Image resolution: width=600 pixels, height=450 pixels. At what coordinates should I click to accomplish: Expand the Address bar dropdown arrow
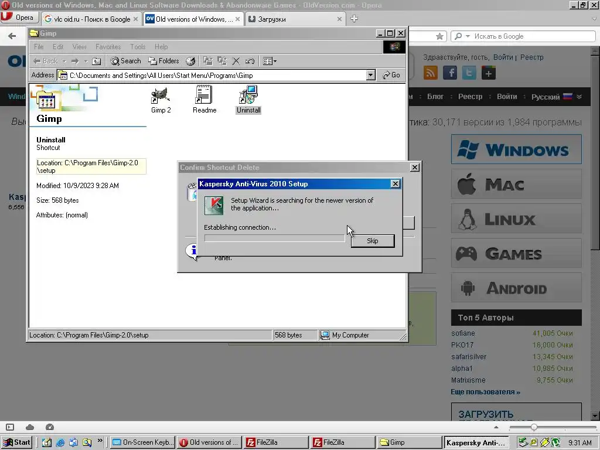pos(371,76)
